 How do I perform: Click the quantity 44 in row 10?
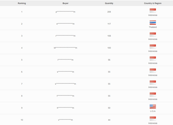point(109,120)
